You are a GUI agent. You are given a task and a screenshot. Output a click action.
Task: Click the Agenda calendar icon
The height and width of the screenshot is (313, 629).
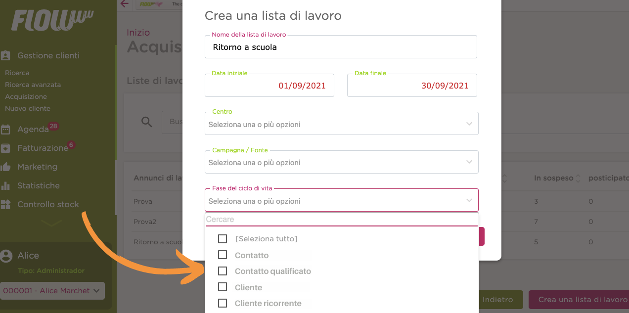[x=6, y=130]
